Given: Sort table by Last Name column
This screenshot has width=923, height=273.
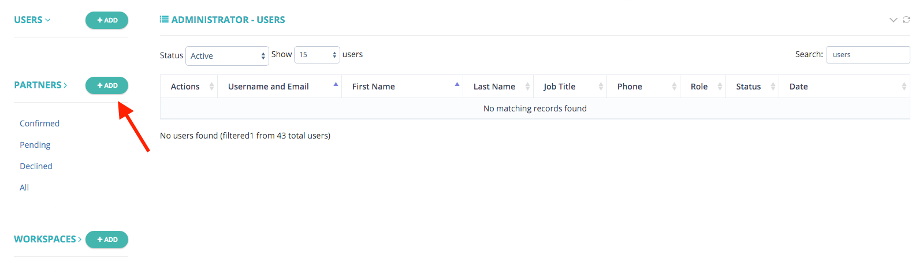Looking at the screenshot, I should click(498, 87).
